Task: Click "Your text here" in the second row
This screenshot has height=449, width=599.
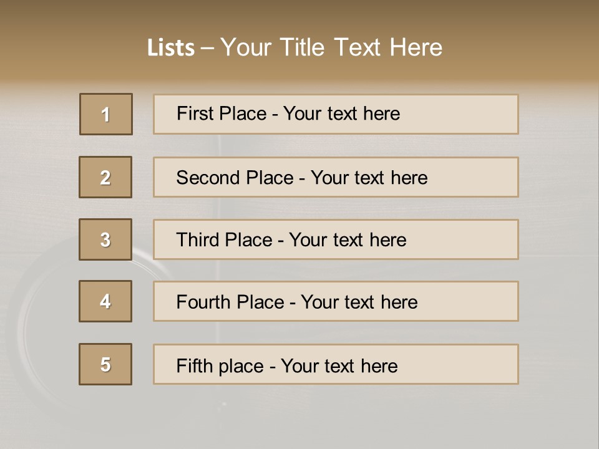Action: coord(369,178)
